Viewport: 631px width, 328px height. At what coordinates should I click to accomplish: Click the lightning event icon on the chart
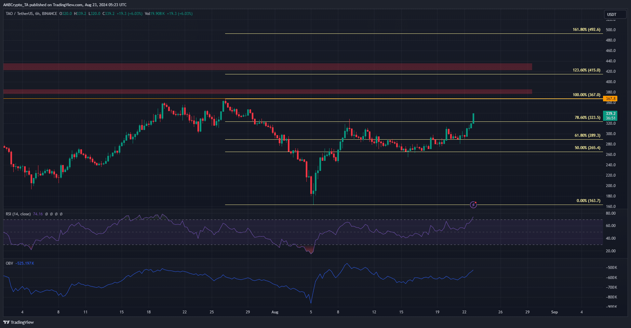(x=473, y=205)
